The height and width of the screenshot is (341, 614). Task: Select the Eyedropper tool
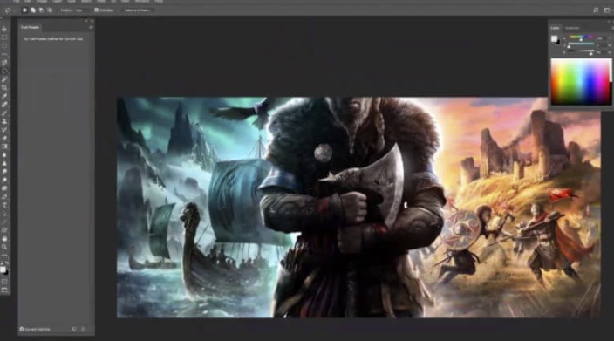(x=4, y=96)
